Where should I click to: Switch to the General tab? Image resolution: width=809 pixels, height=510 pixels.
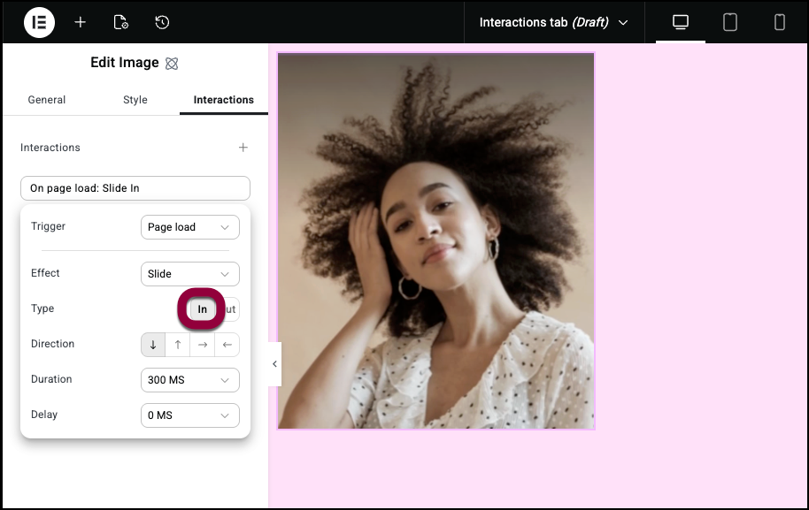[x=47, y=100]
